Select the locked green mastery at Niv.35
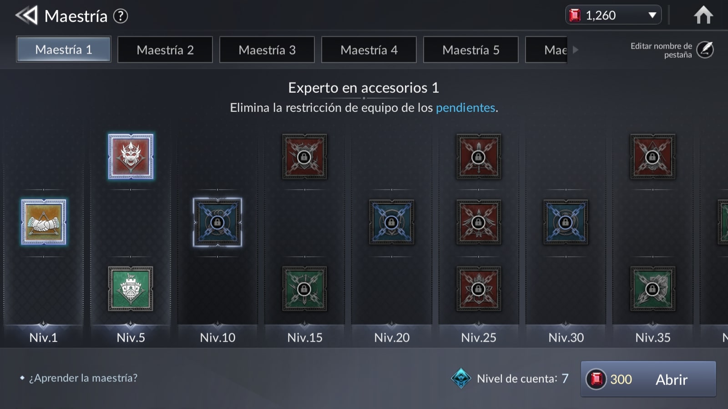 click(x=652, y=289)
